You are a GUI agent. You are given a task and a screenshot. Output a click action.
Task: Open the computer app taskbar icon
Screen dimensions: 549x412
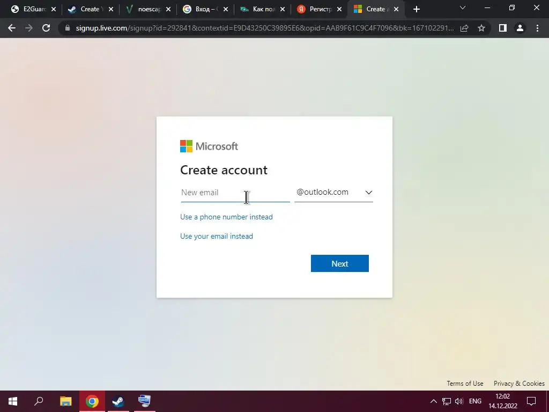pos(144,401)
